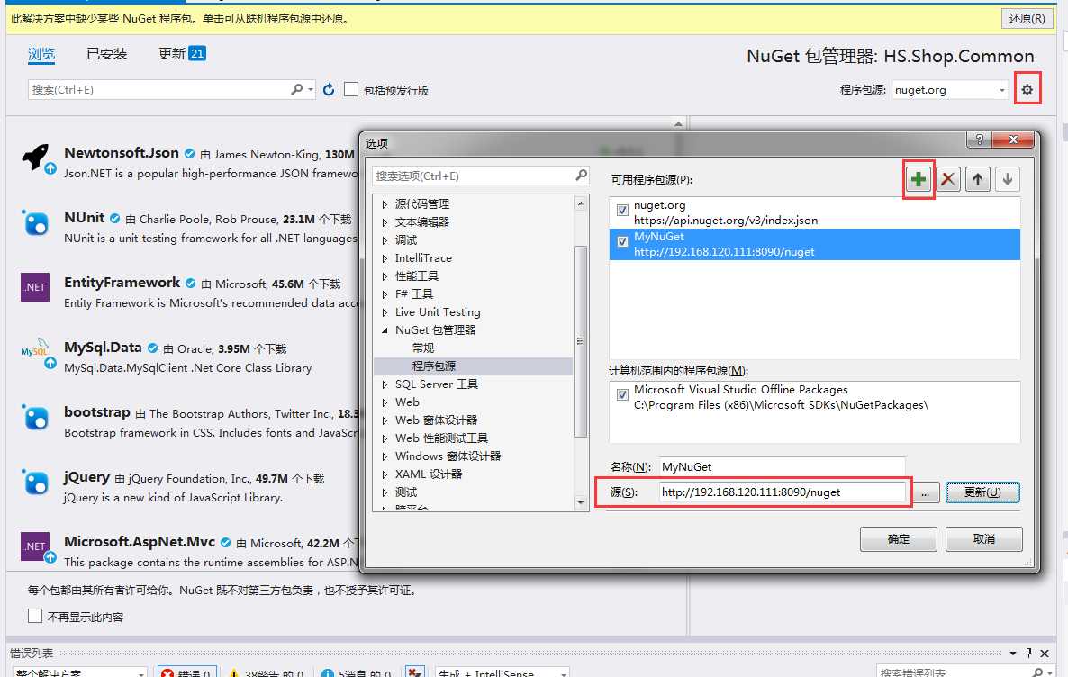Click the Newtonsoft.Json rocket package icon
Screen dimensions: 1068x677
tap(36, 158)
